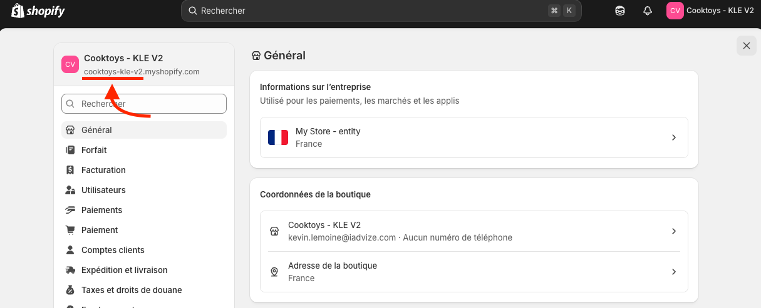
Task: Expand the My Store - entity row chevron
Action: tap(674, 137)
